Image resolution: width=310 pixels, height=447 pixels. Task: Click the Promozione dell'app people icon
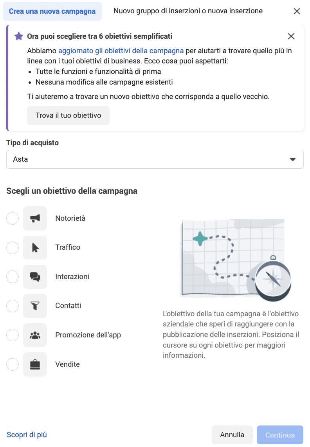(x=35, y=335)
